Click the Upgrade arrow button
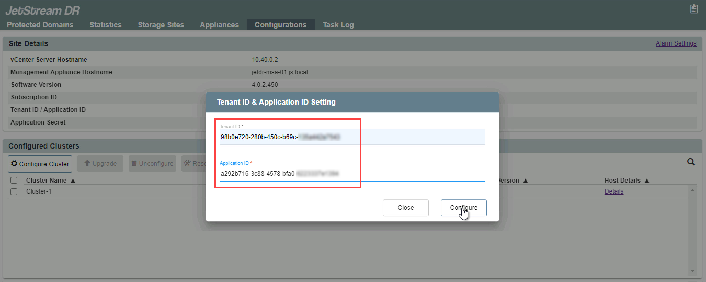 coord(100,164)
